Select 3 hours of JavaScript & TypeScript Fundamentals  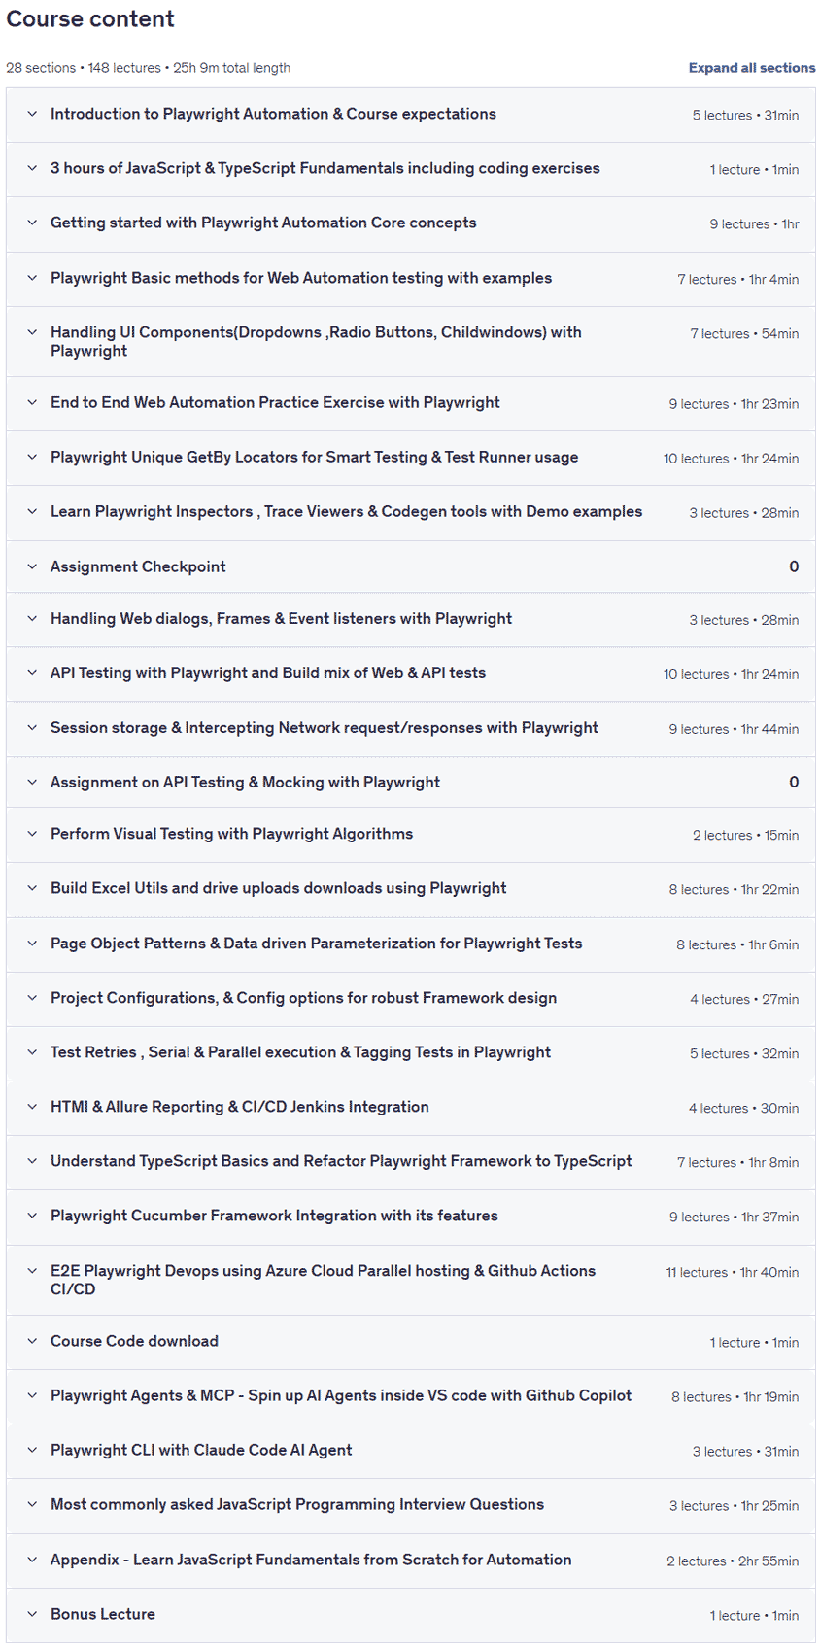coord(325,168)
